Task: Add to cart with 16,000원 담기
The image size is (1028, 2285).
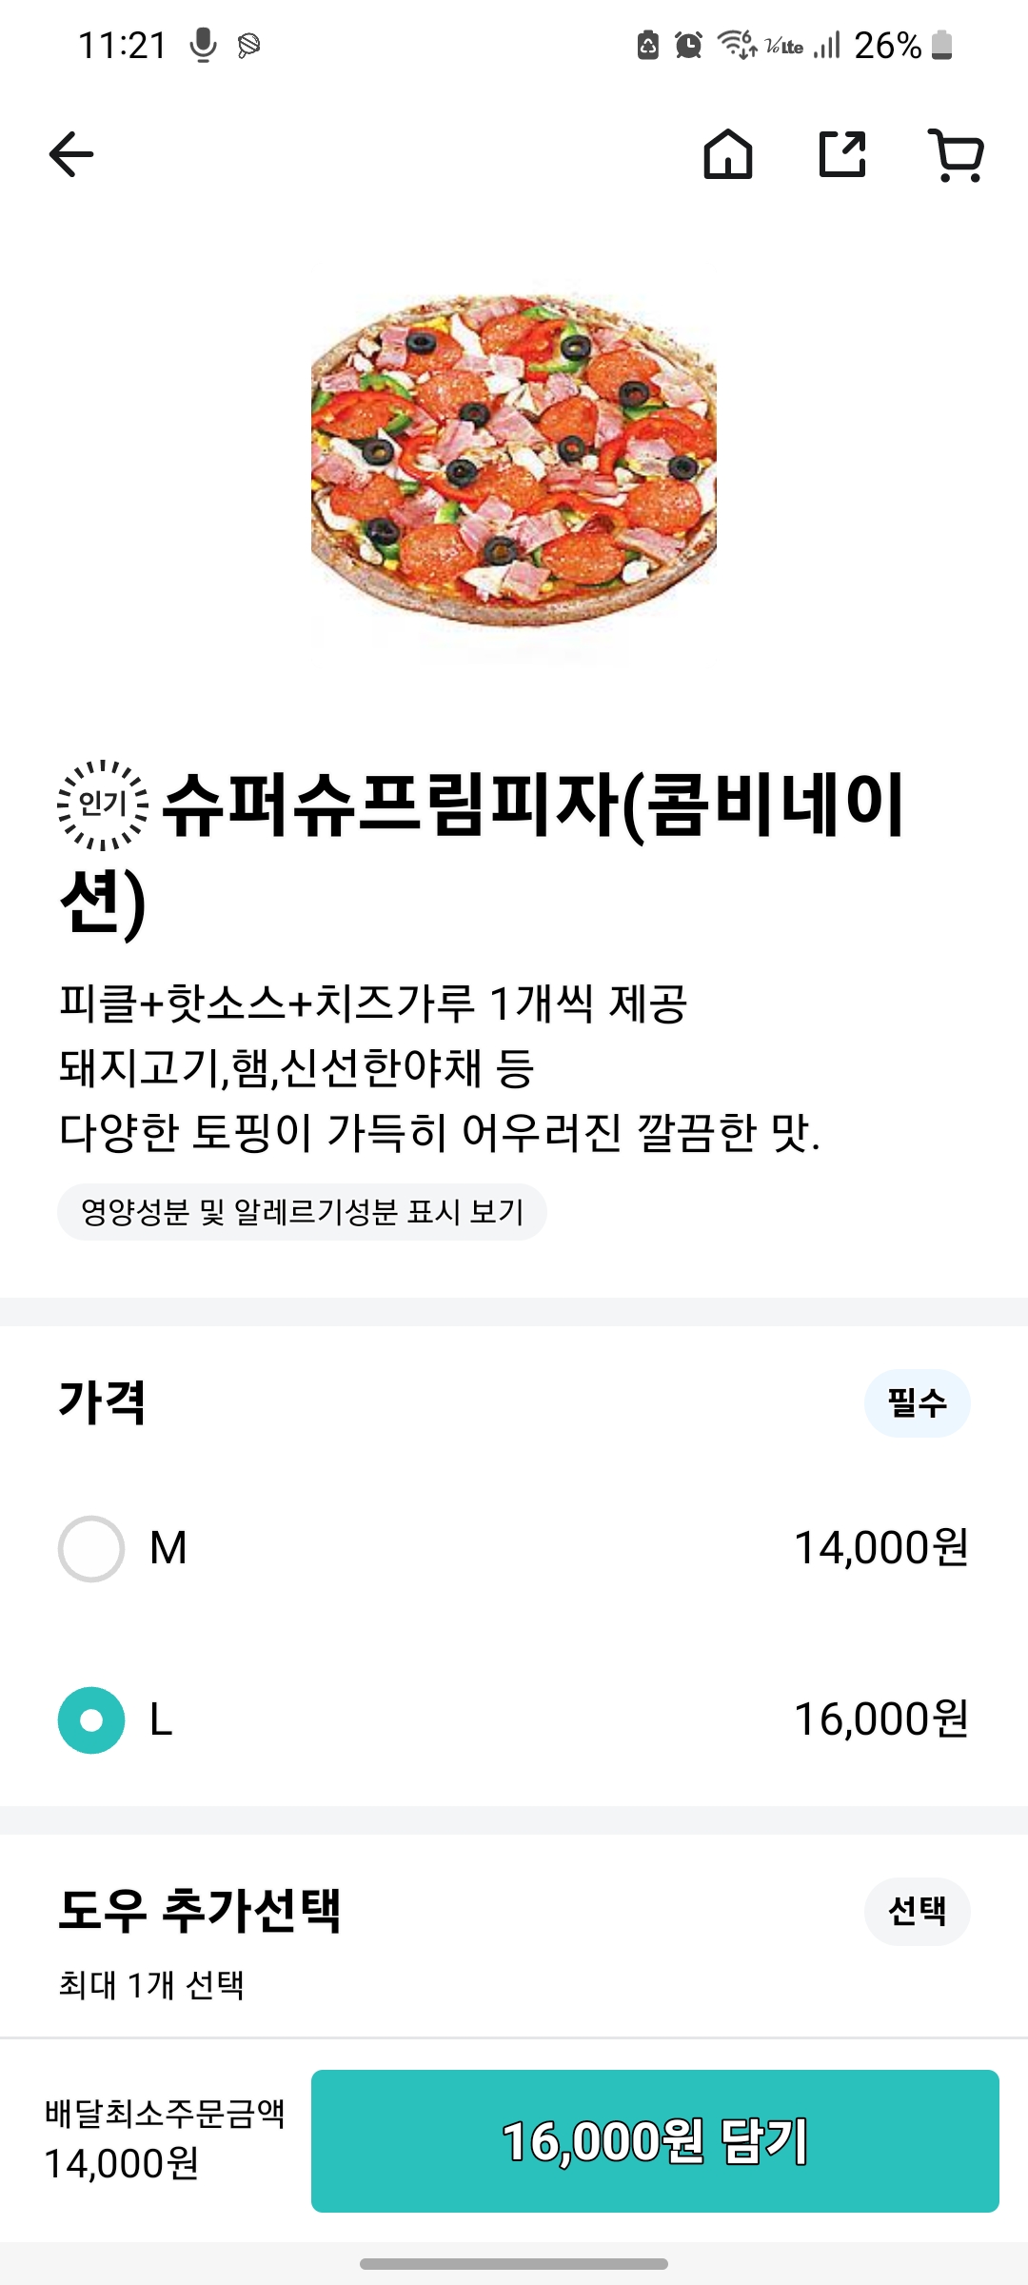Action: click(x=655, y=2140)
